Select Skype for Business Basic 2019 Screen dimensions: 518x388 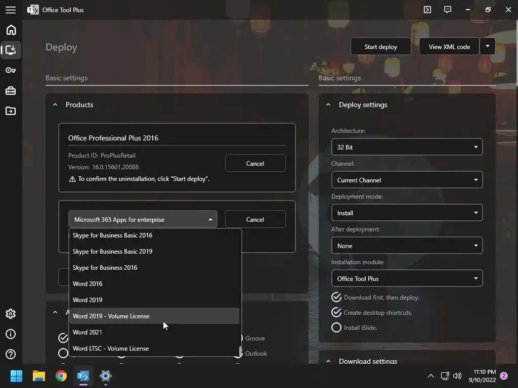(154, 252)
